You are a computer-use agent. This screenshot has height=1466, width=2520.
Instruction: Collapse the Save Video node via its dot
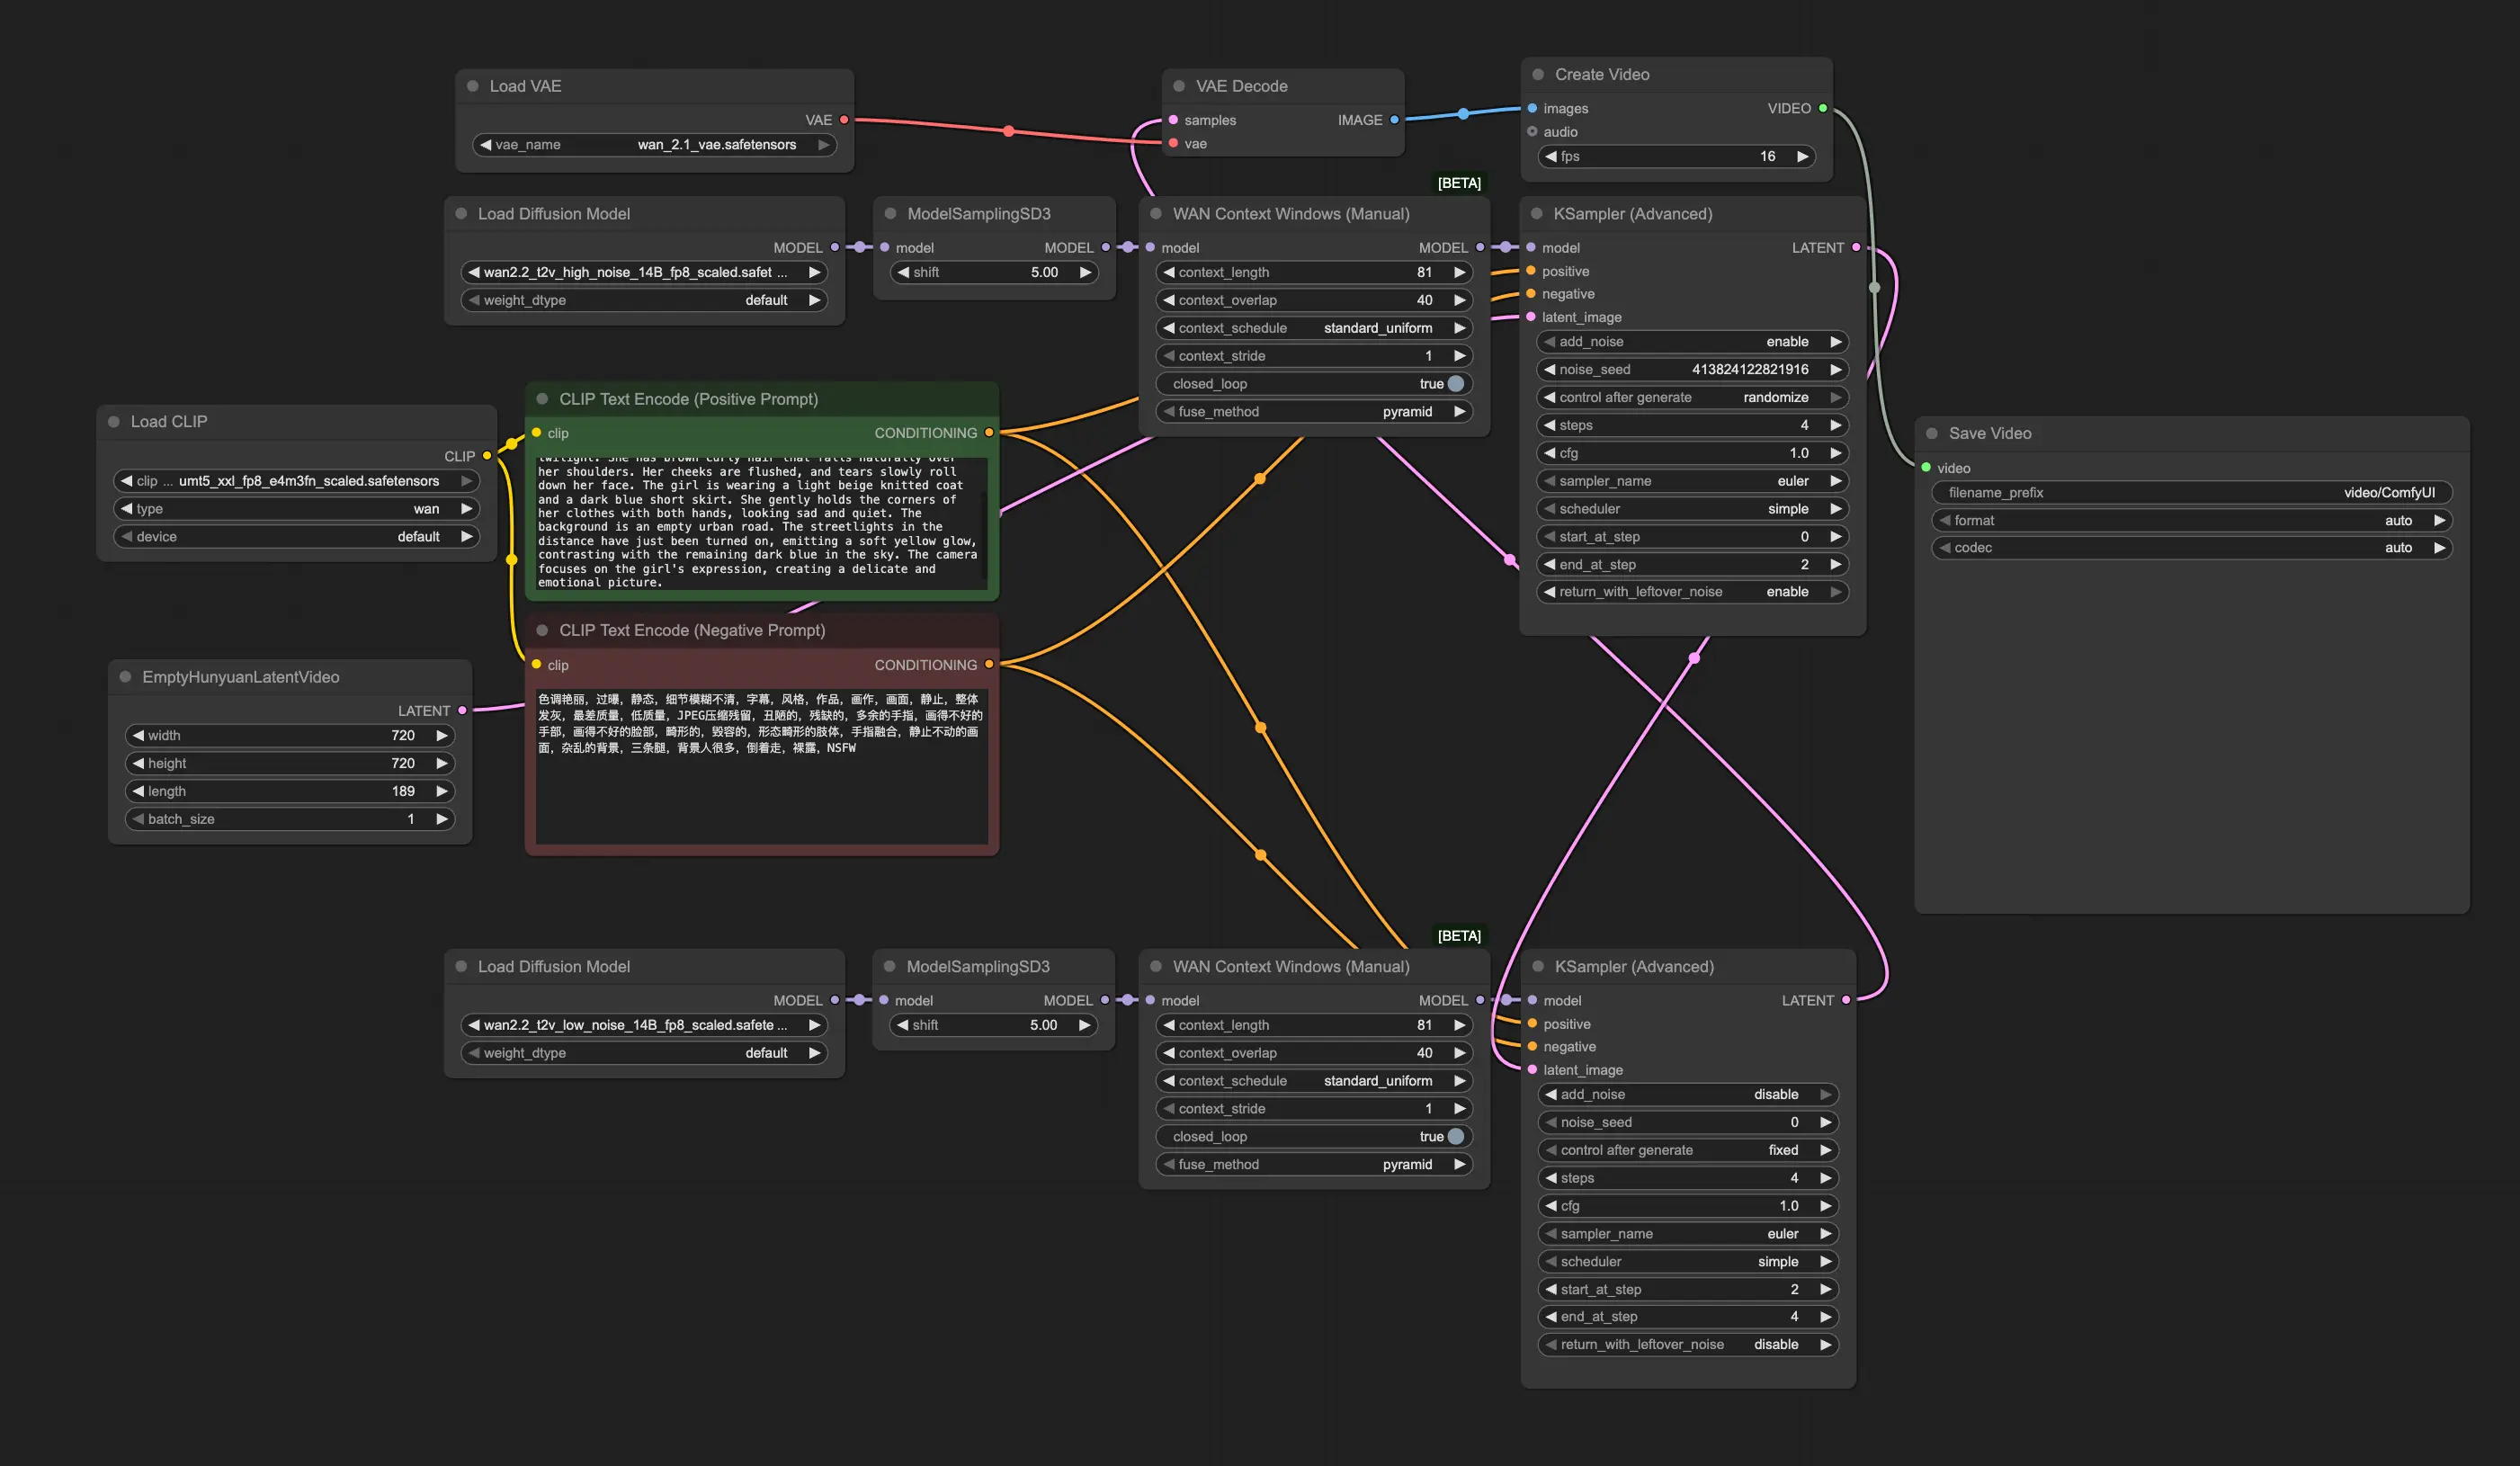(1932, 433)
